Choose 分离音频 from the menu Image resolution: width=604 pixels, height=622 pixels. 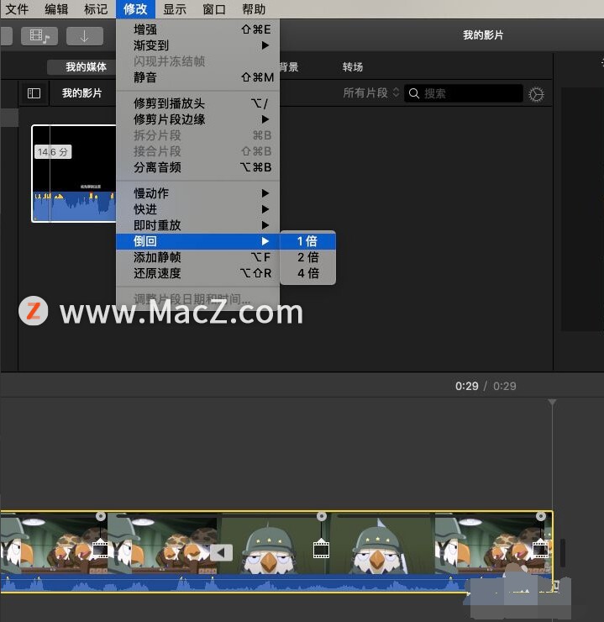201,167
